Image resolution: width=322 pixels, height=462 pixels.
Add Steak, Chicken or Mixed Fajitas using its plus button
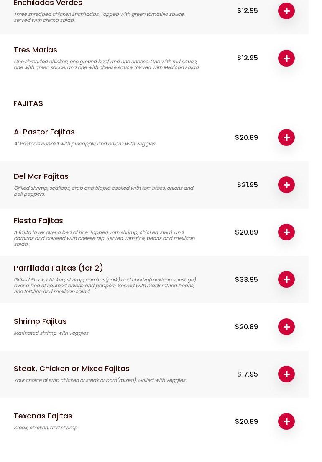[x=286, y=374]
